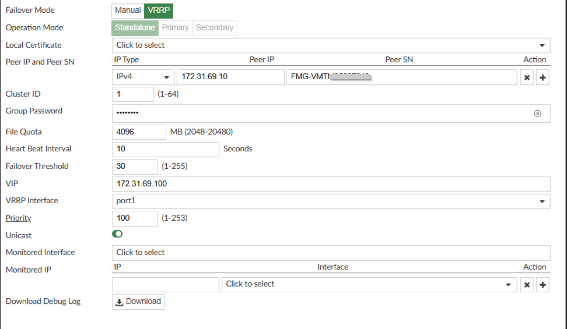This screenshot has width=567, height=329.
Task: Click the underlined Priority label
Action: point(19,218)
